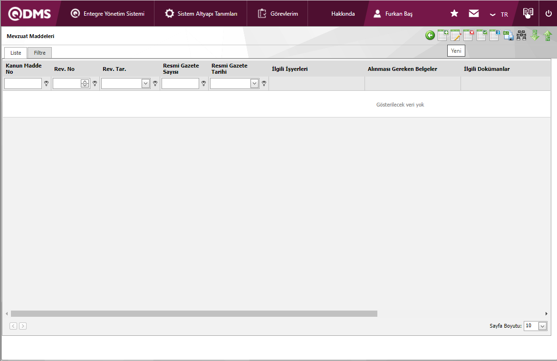Click filter icon for Resmi Gazete Sayısı
The height and width of the screenshot is (361, 557).
click(x=203, y=83)
